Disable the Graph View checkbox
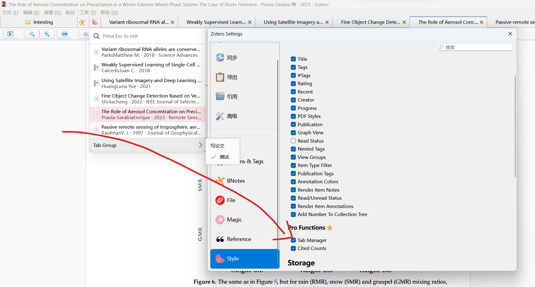535x287 pixels. (x=293, y=133)
